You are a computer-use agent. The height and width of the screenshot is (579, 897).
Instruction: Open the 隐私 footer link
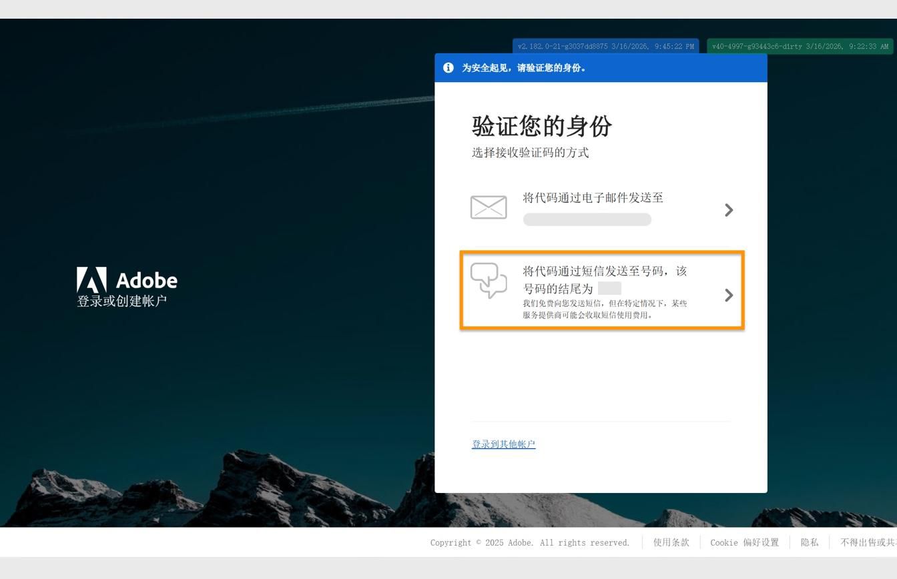click(x=809, y=542)
